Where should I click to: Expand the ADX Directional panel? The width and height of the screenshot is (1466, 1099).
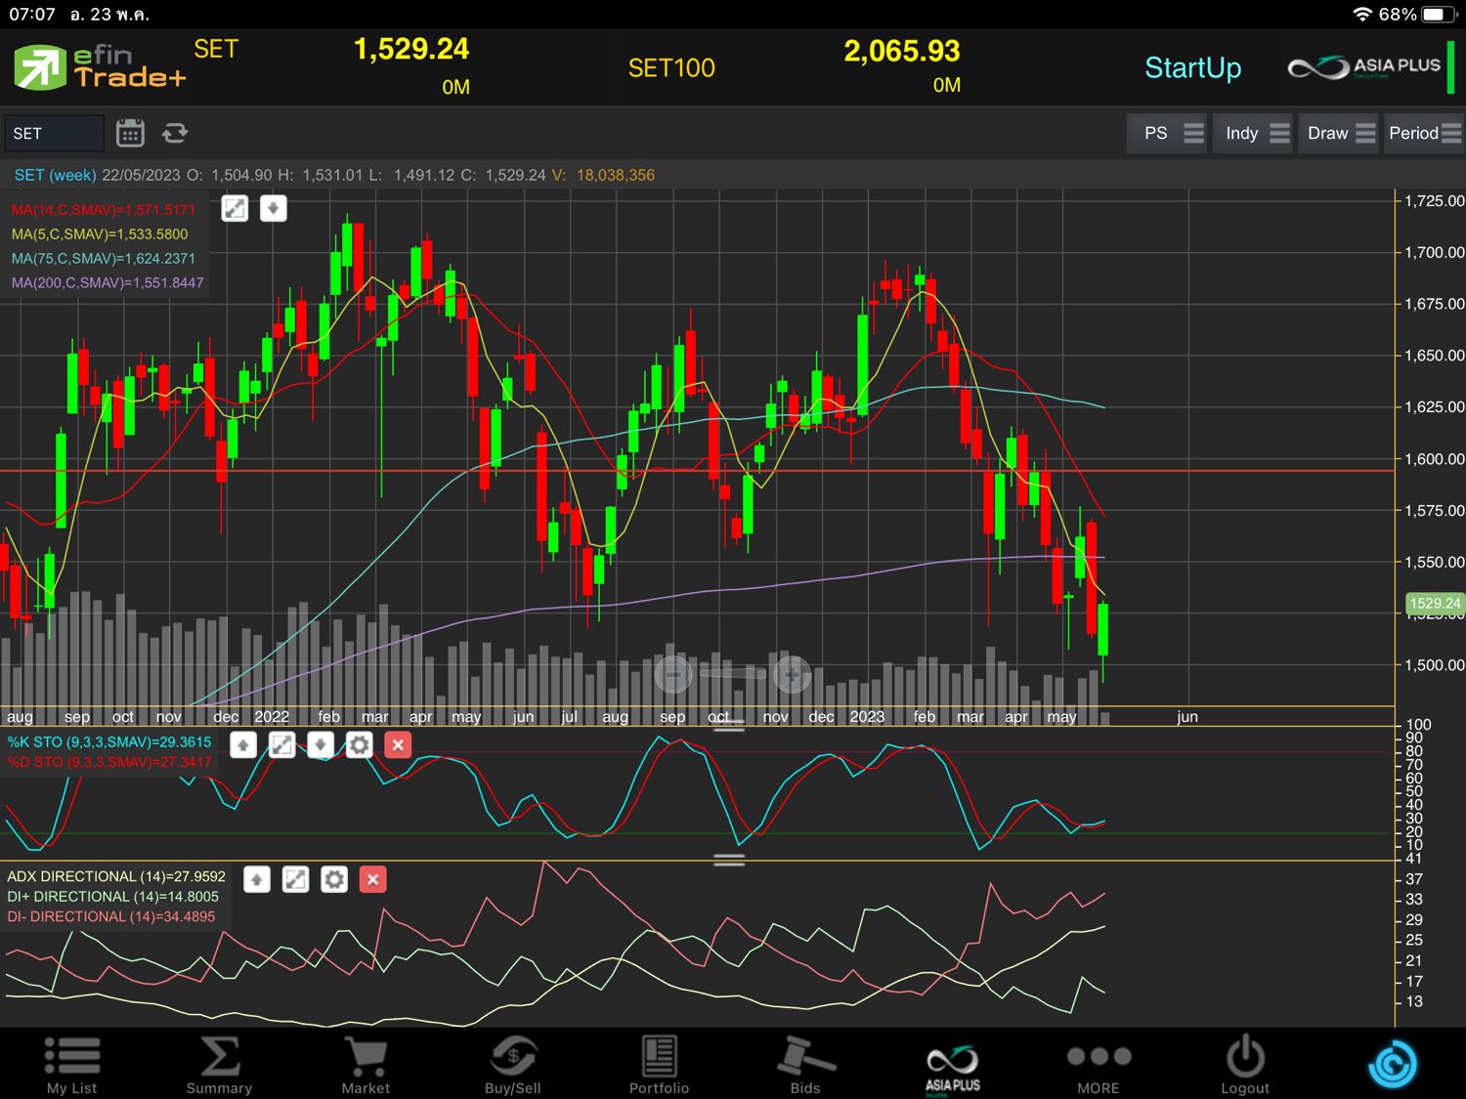tap(295, 879)
